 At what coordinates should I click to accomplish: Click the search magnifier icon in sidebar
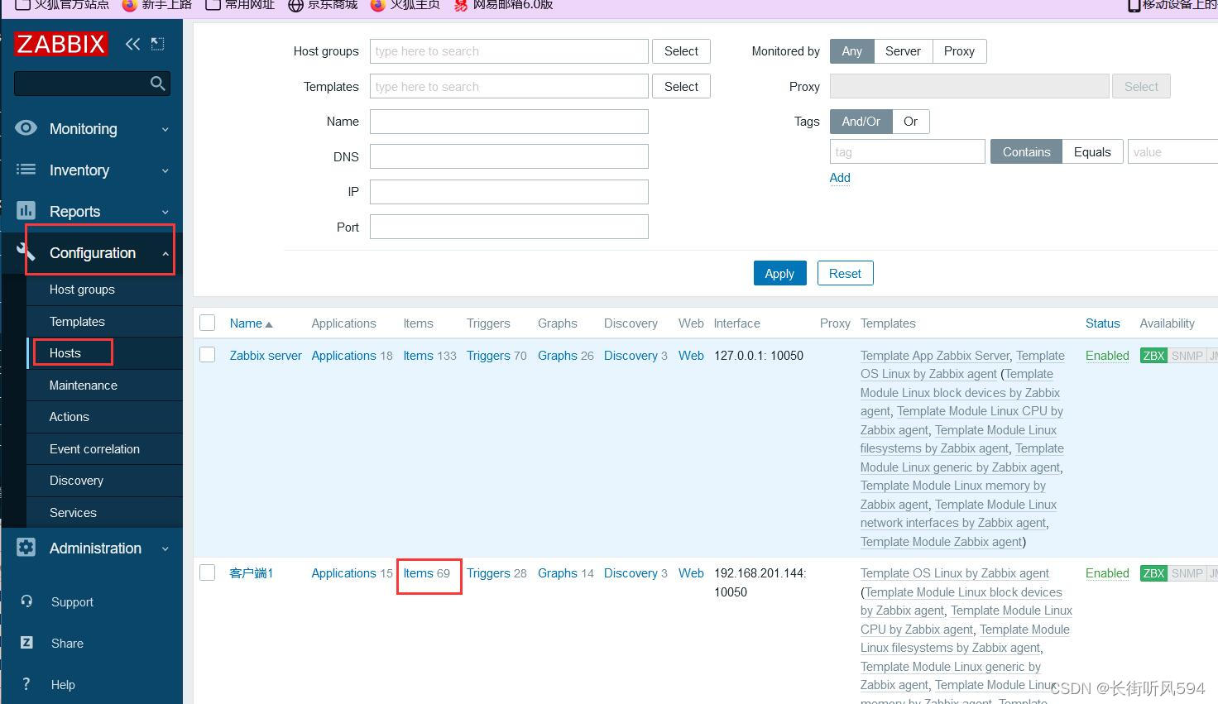158,84
